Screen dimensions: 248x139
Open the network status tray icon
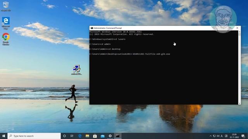214,136
